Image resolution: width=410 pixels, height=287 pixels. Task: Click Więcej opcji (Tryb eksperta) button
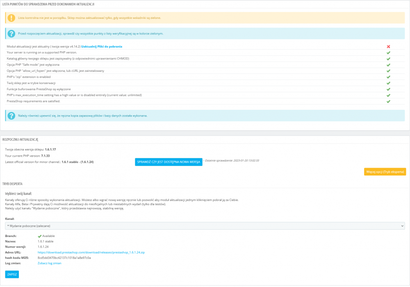pyautogui.click(x=385, y=172)
